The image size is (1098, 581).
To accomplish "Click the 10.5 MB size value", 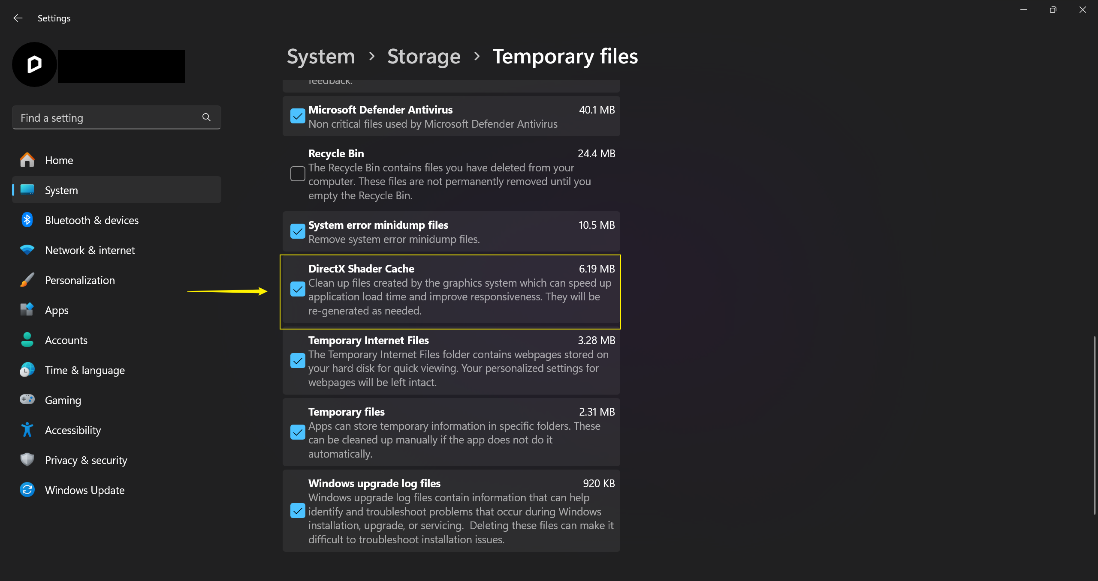I will click(597, 225).
